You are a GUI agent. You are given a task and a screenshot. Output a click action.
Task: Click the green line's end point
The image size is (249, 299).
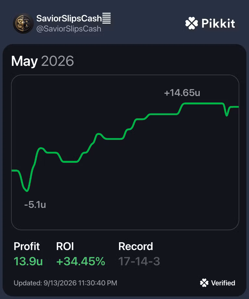point(238,107)
